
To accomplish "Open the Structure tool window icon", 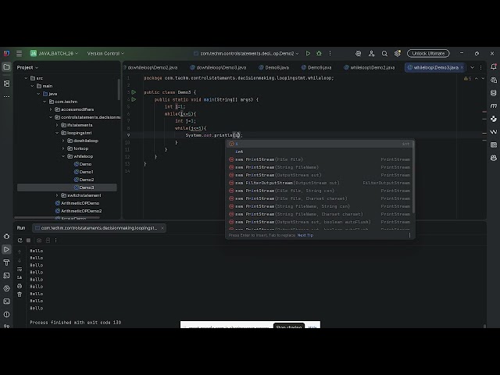I will click(6, 84).
